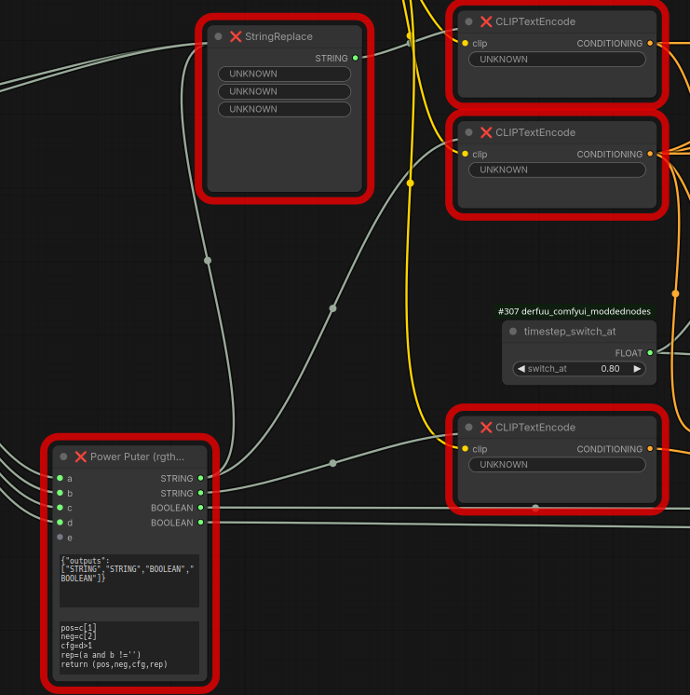Click input port c on Power Puter
Image resolution: width=690 pixels, height=695 pixels.
click(x=60, y=508)
